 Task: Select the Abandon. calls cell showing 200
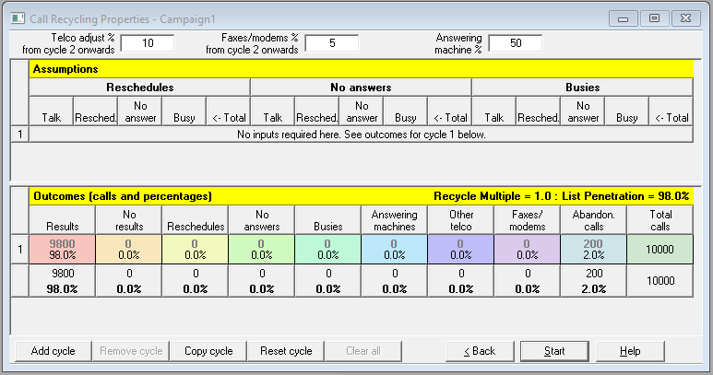[593, 249]
